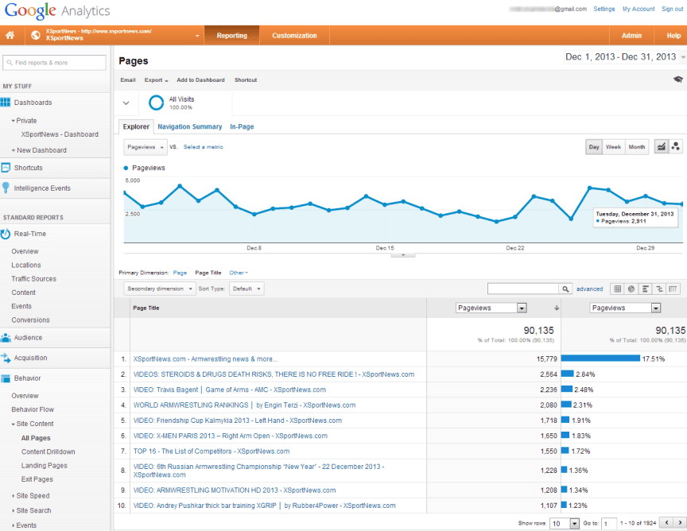Set the graph interval to Day

(594, 147)
